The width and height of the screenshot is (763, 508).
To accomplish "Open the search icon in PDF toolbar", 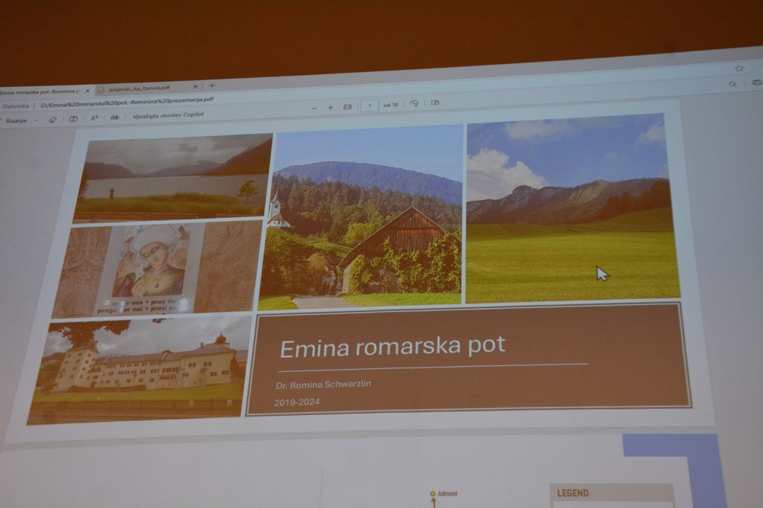I will [732, 84].
